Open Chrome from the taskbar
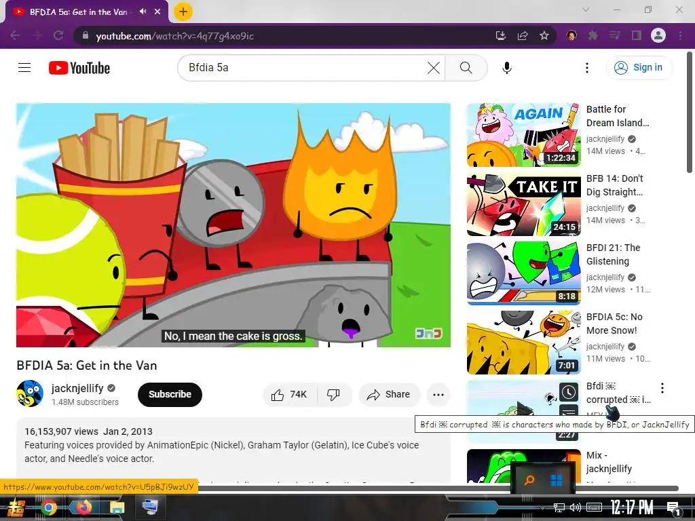This screenshot has height=521, width=695. 49,507
